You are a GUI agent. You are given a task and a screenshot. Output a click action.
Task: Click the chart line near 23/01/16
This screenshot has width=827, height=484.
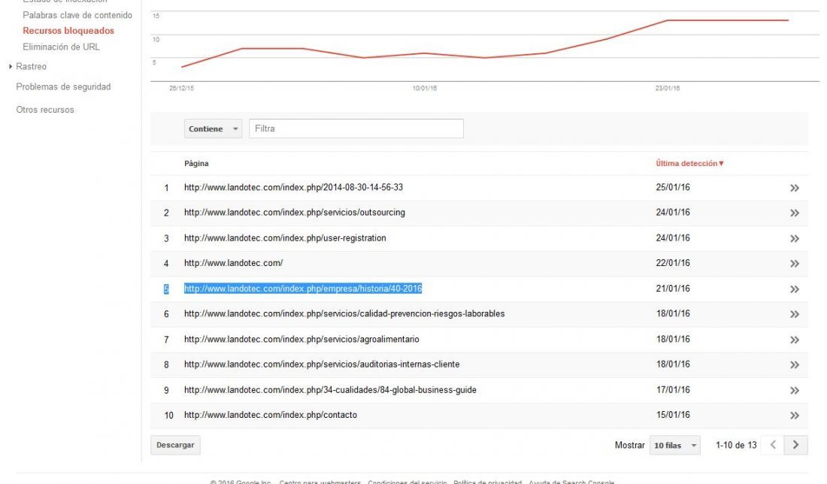click(x=668, y=20)
